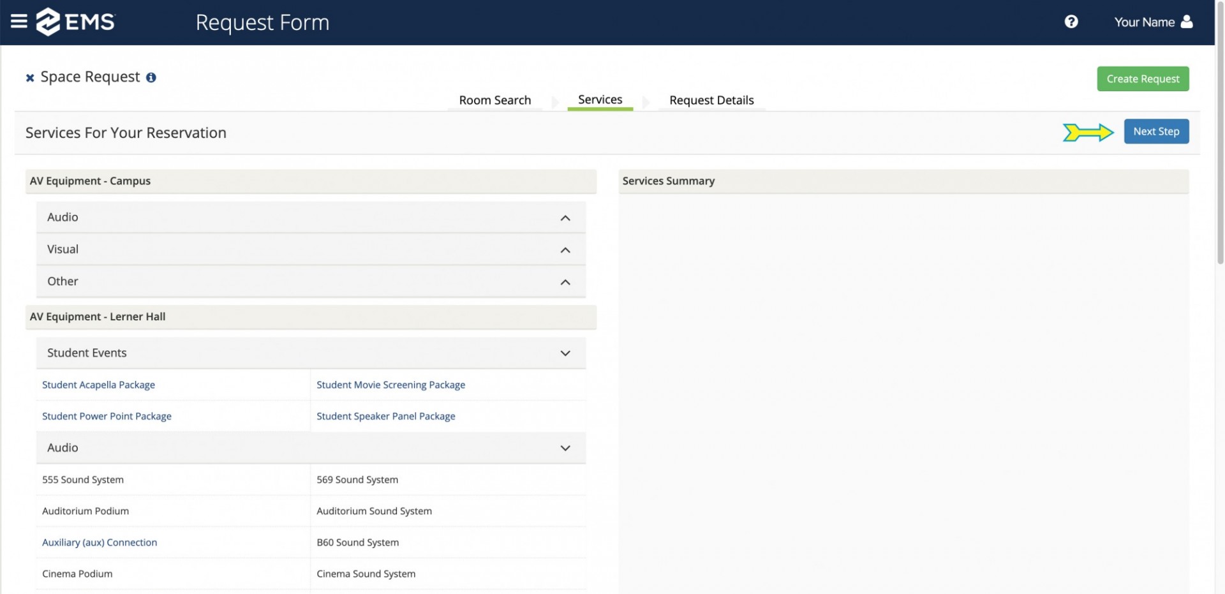Click the Services Summary panel header
Image resolution: width=1225 pixels, height=594 pixels.
(x=903, y=181)
